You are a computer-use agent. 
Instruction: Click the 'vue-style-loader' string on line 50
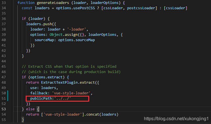[71, 93]
